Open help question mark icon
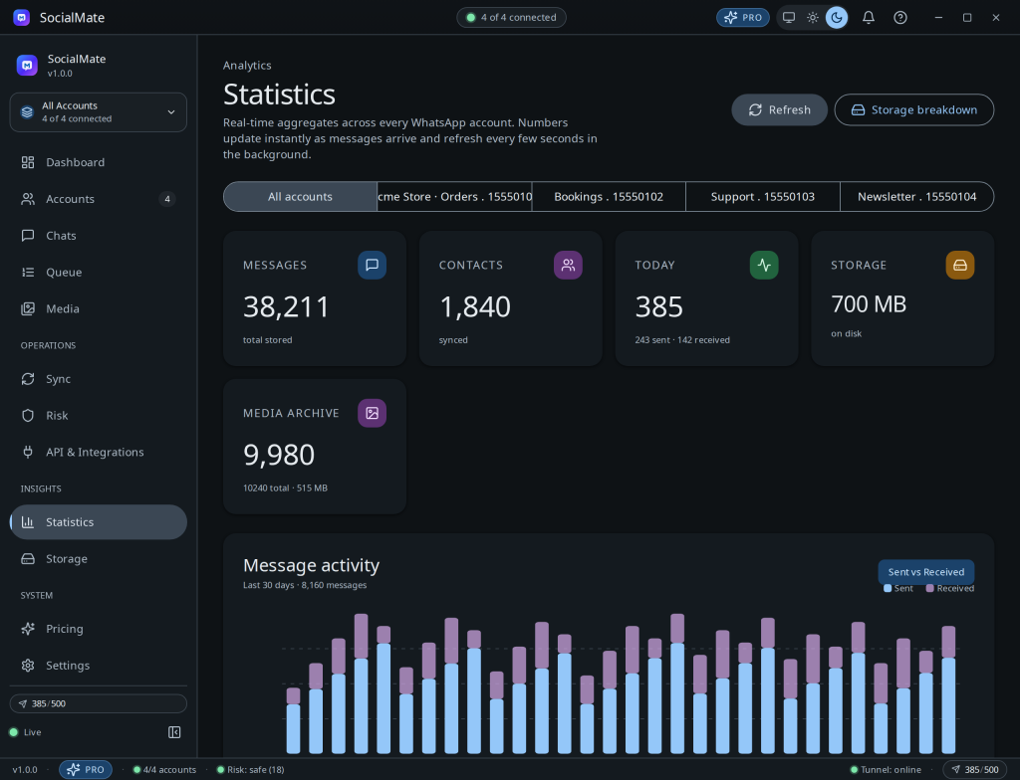This screenshot has height=780, width=1020. pyautogui.click(x=900, y=18)
